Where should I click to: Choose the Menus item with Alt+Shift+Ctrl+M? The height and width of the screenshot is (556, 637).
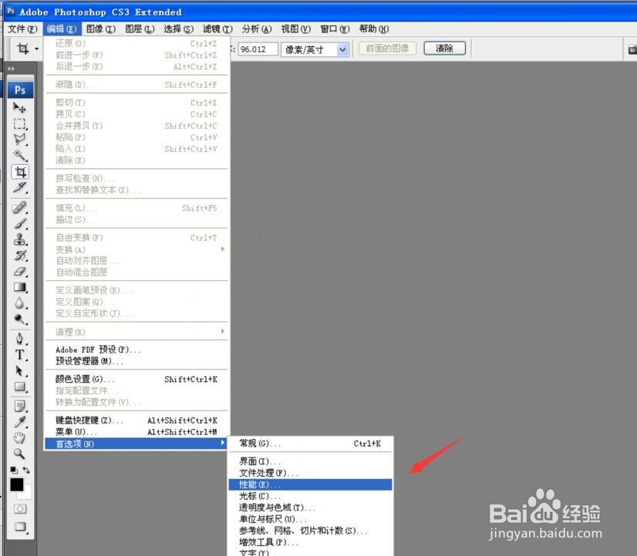[x=137, y=432]
